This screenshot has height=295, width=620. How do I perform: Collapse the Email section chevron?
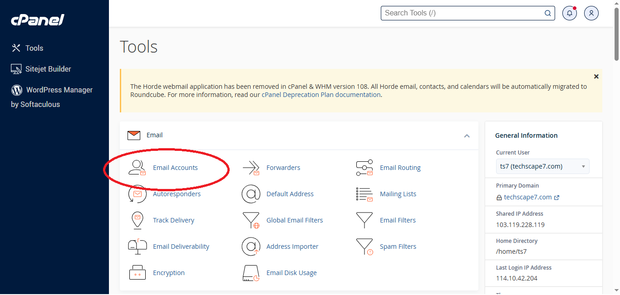click(467, 135)
